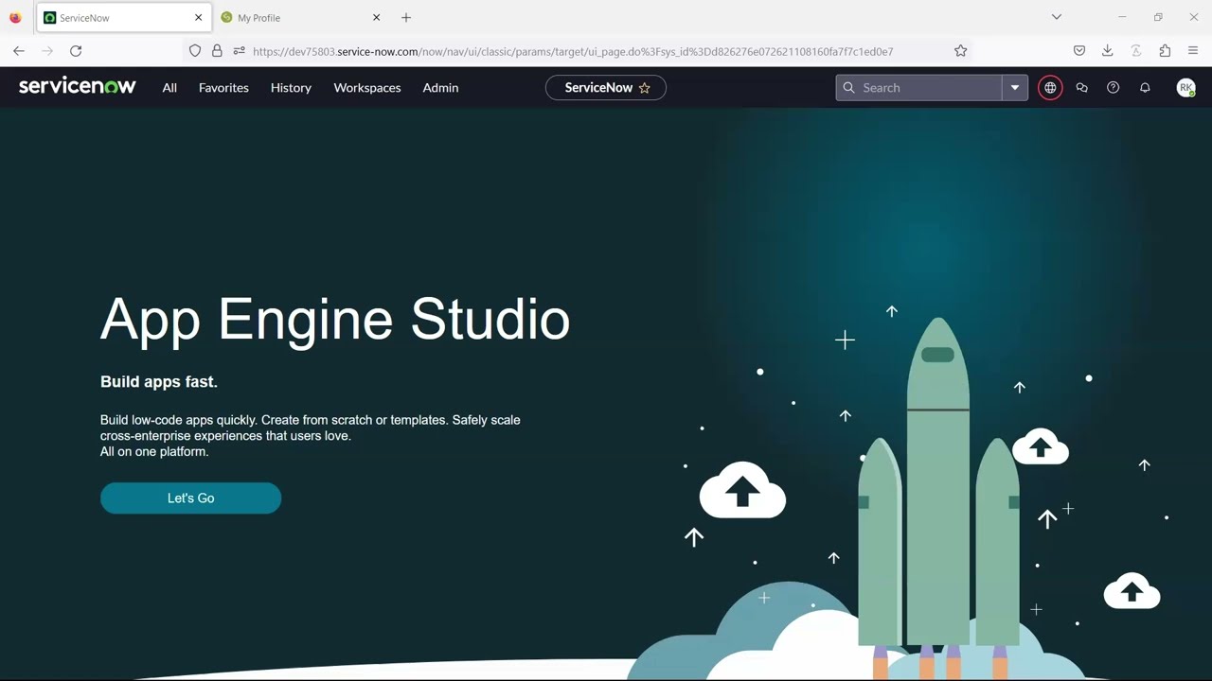Image resolution: width=1212 pixels, height=681 pixels.
Task: Open the History menu
Action: pos(291,87)
